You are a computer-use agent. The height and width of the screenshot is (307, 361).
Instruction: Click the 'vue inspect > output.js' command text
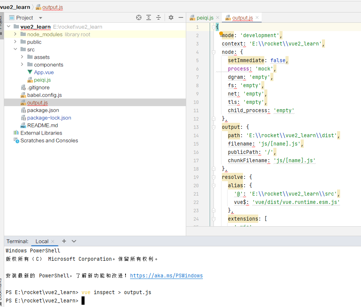116,292
